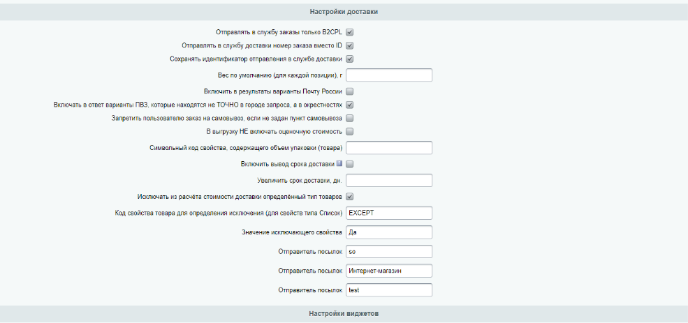Enable "Включить в результаты варианты Почту России"
The width and height of the screenshot is (688, 323).
tap(350, 91)
